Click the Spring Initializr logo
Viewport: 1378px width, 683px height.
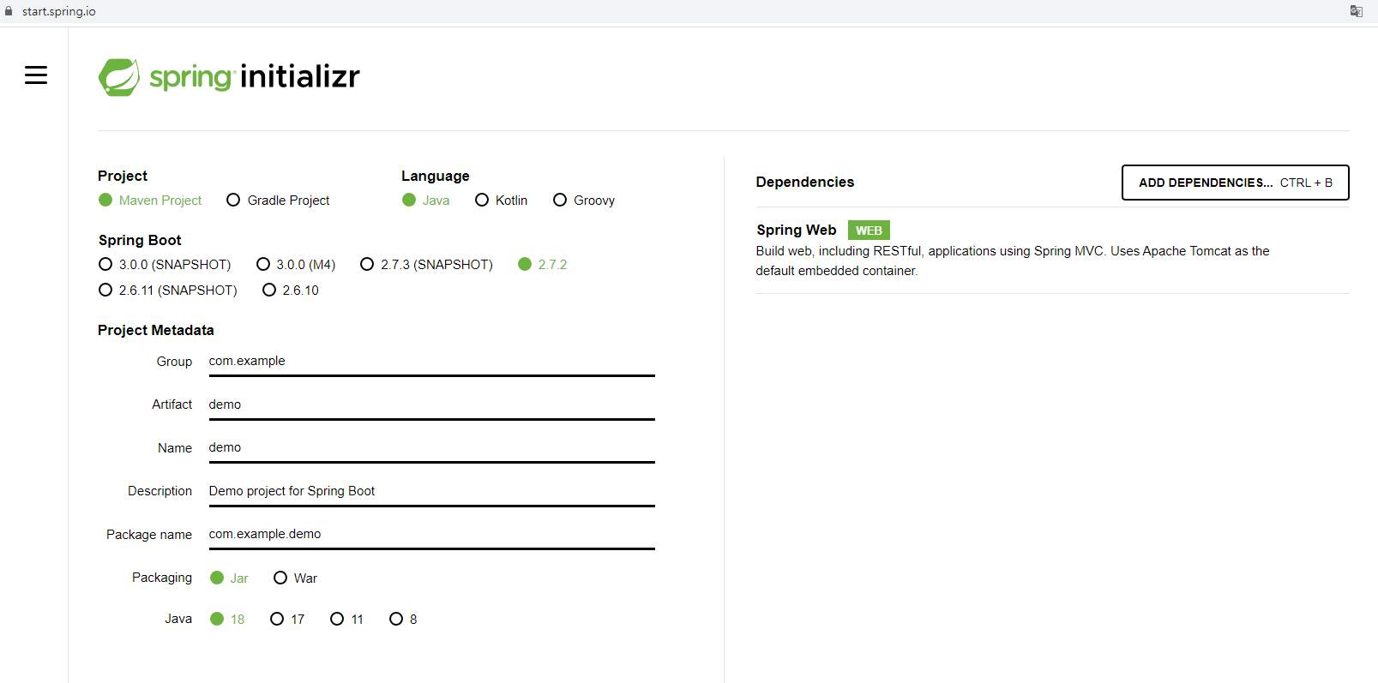pos(229,77)
